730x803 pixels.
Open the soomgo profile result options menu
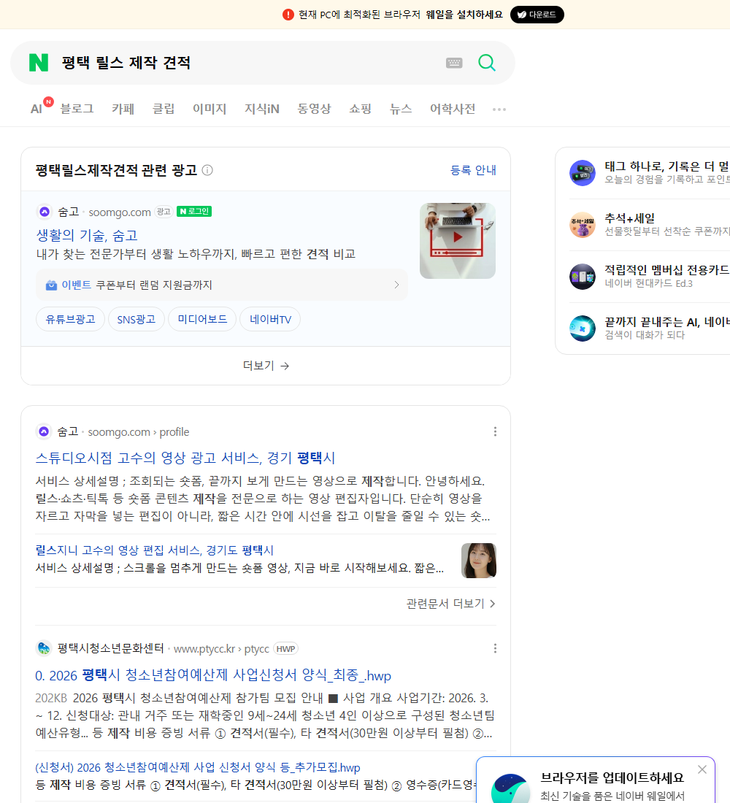point(495,431)
